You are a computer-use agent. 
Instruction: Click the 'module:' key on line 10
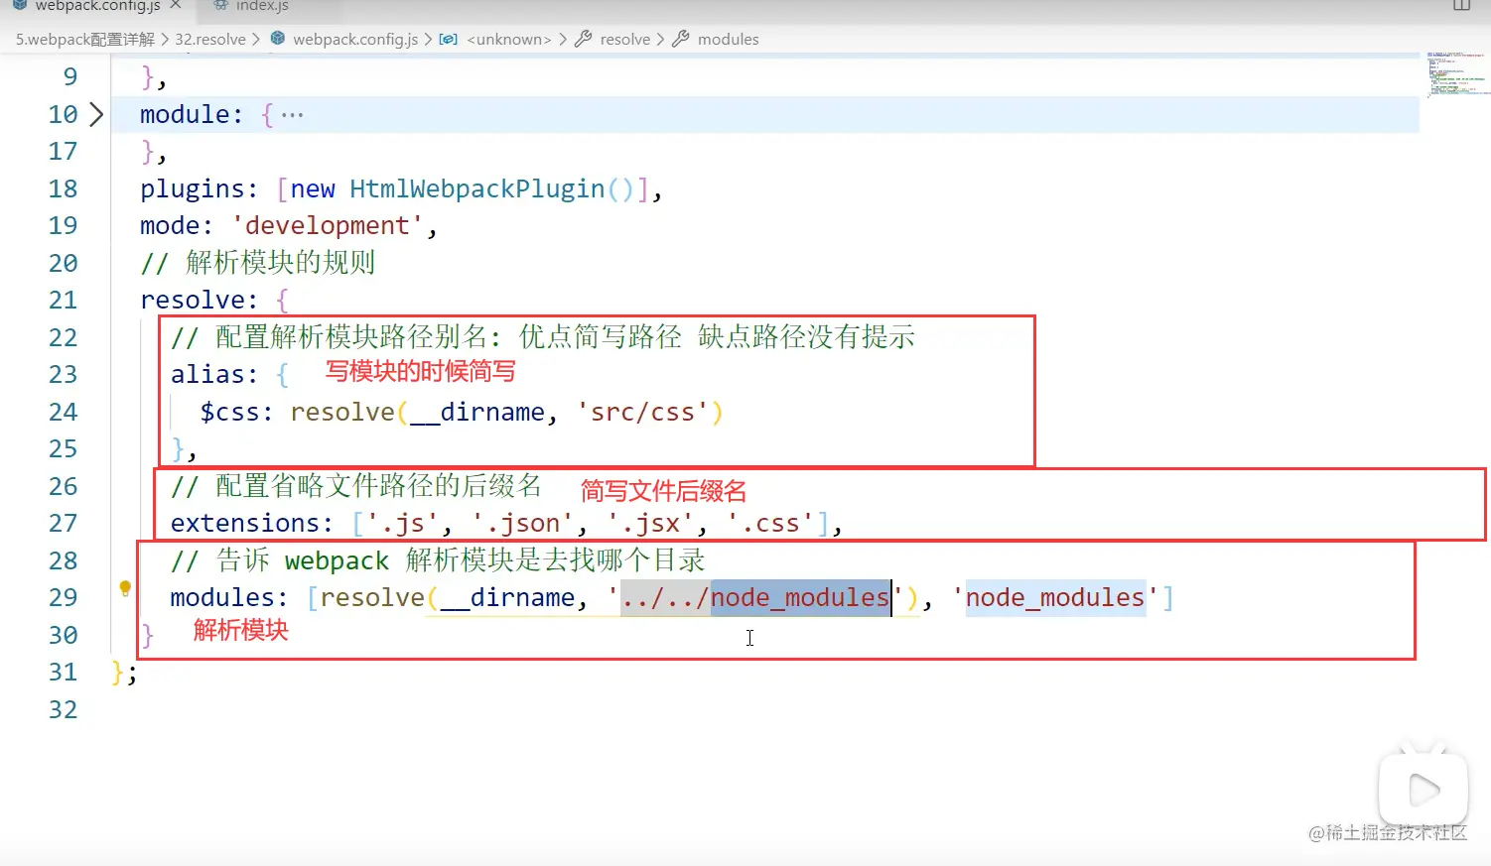pos(192,115)
